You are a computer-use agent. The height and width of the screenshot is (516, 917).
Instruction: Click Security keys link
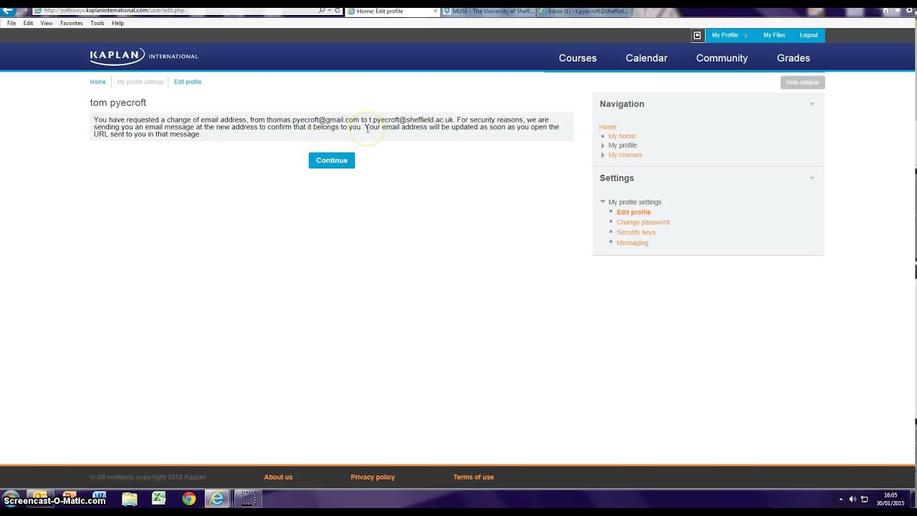(635, 232)
